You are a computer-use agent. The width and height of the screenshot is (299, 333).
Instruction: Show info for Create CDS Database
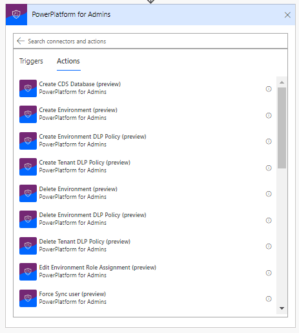click(269, 89)
